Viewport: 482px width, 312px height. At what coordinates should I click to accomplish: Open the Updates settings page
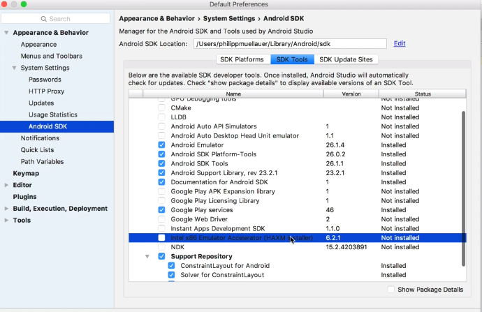[x=41, y=103]
